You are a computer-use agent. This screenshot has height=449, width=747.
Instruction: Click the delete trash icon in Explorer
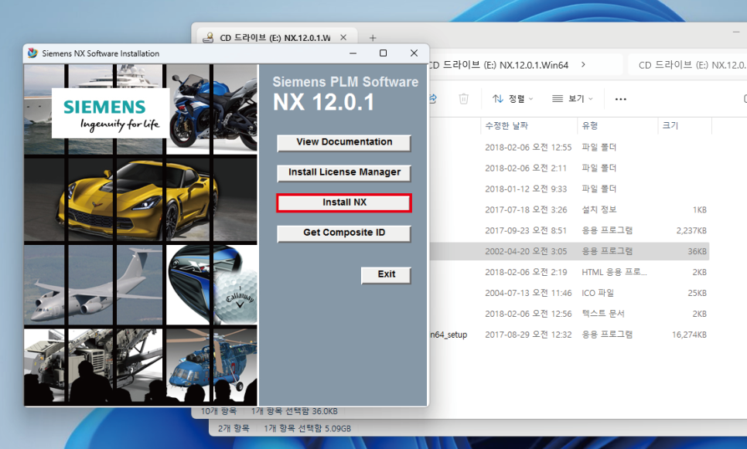(463, 99)
